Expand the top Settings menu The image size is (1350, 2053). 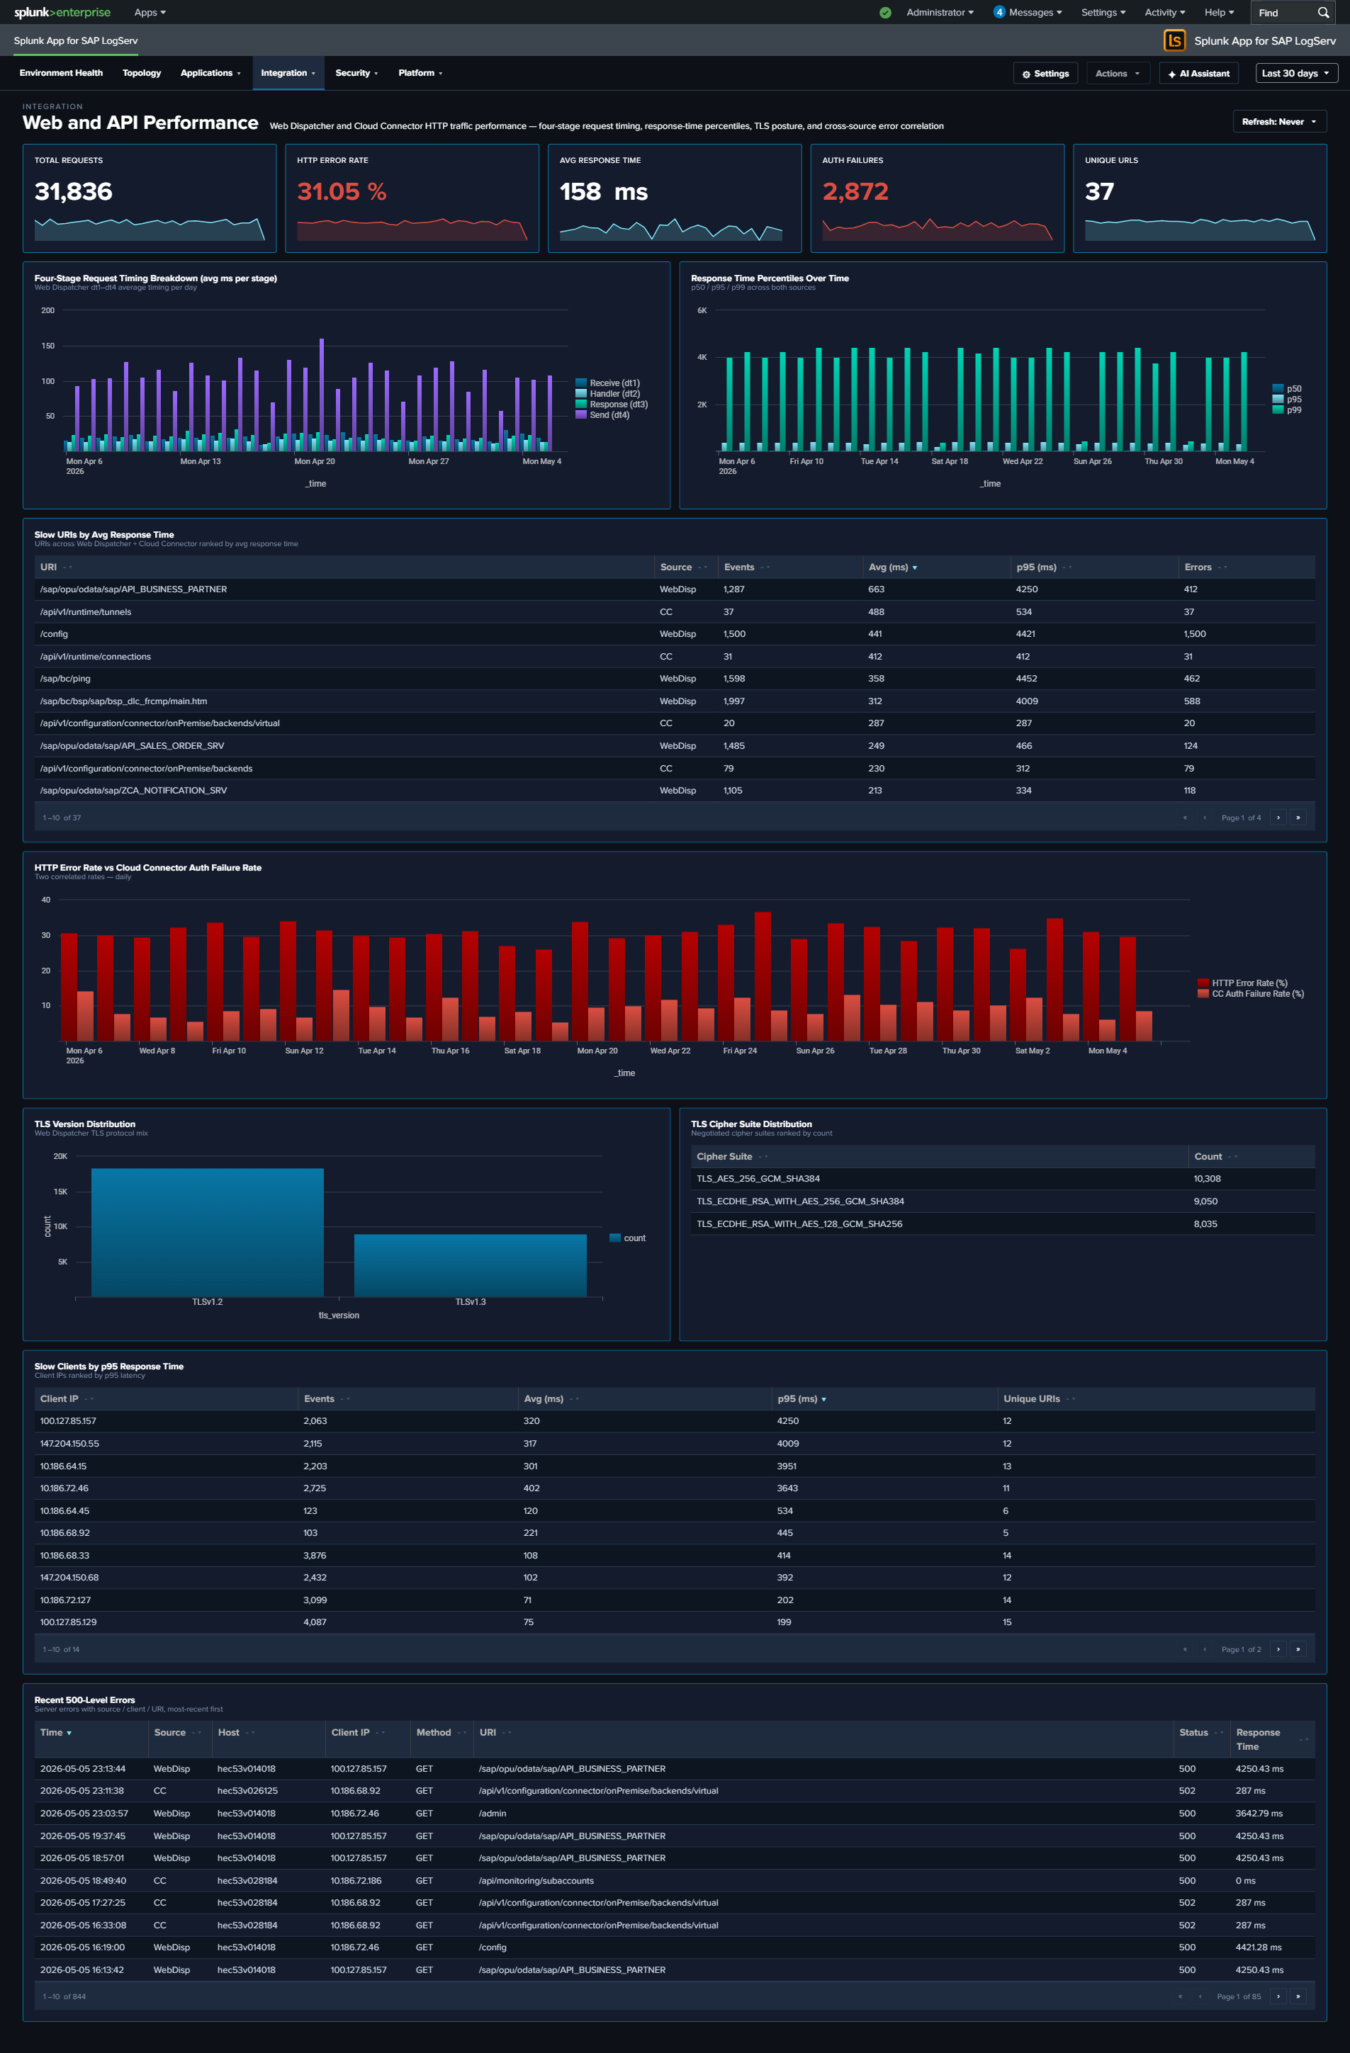point(1103,12)
